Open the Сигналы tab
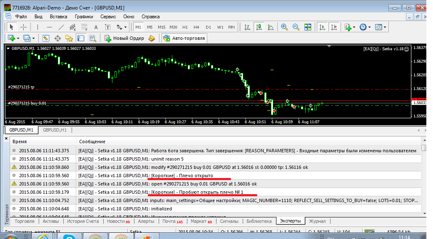Image resolution: width=433 pixels, height=239 pixels. pos(229,221)
